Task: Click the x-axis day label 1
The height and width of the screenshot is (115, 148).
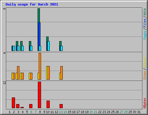Action: (x=10, y=112)
